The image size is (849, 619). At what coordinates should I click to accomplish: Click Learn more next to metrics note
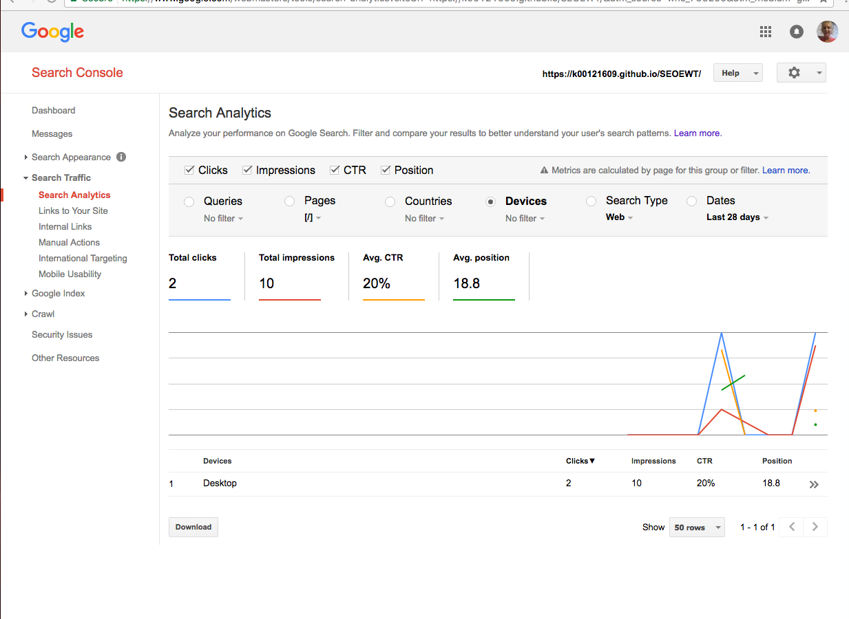785,170
